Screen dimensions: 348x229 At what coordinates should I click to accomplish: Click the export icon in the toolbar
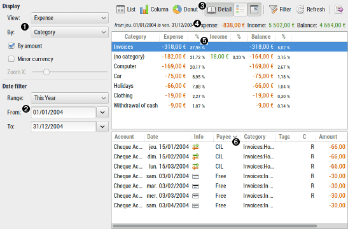[x=339, y=10]
